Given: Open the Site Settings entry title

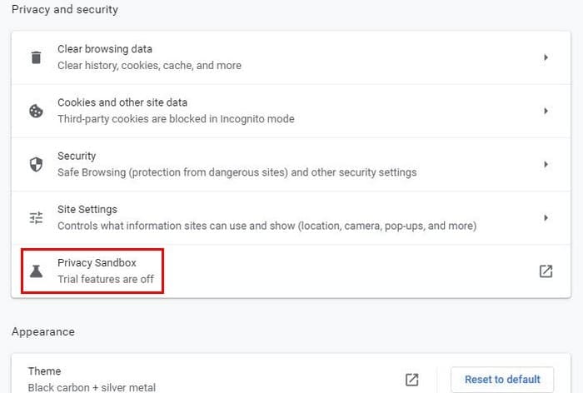Looking at the screenshot, I should coord(87,209).
